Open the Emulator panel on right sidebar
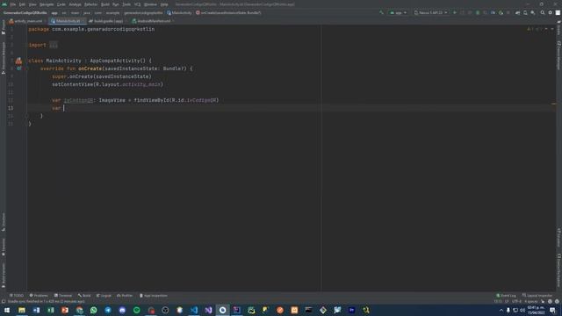 [558, 238]
